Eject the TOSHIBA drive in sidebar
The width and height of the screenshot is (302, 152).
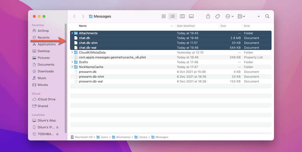tap(57, 134)
